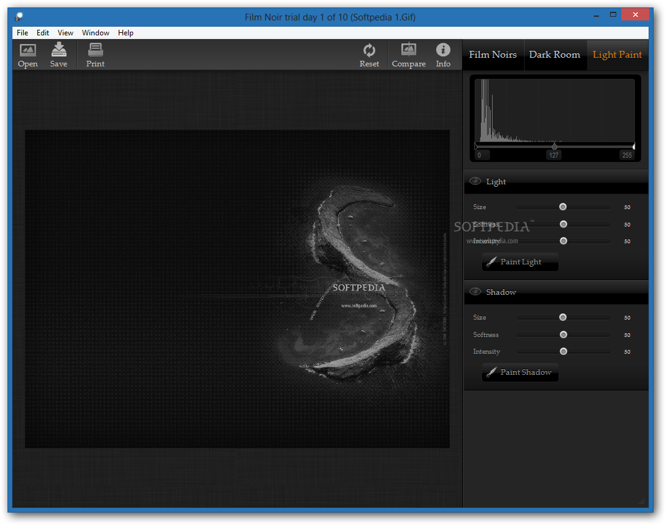Open an image with the Open icon
Viewport: 666px width, 525px height.
point(27,55)
